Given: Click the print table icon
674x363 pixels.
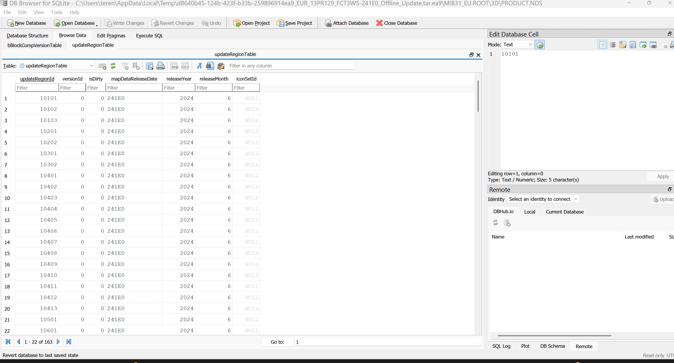Looking at the screenshot, I should point(160,66).
